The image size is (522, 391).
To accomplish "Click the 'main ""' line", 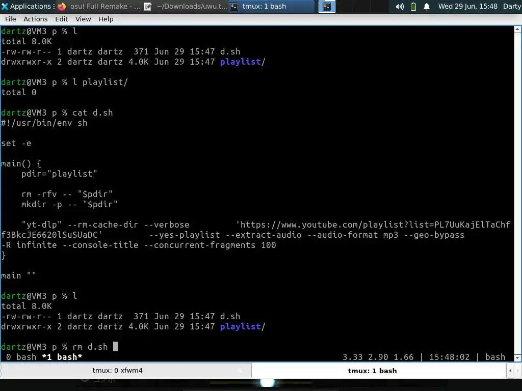I will (18, 275).
